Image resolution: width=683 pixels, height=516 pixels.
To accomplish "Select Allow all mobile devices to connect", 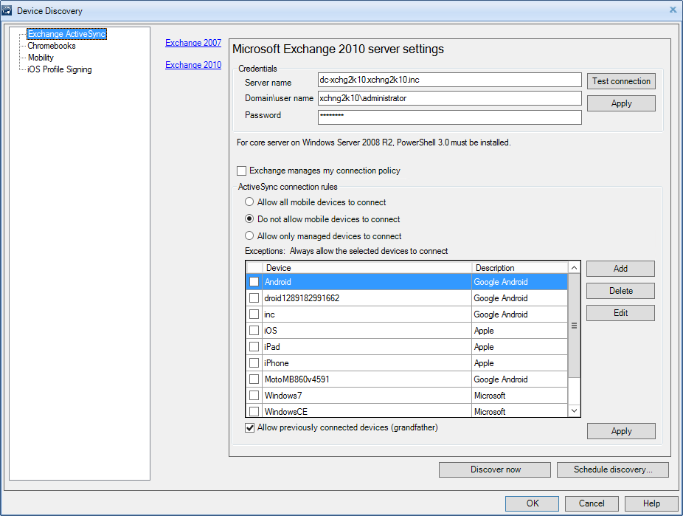I will pos(249,202).
